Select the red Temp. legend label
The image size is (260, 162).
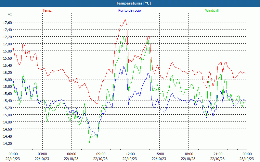47,10
